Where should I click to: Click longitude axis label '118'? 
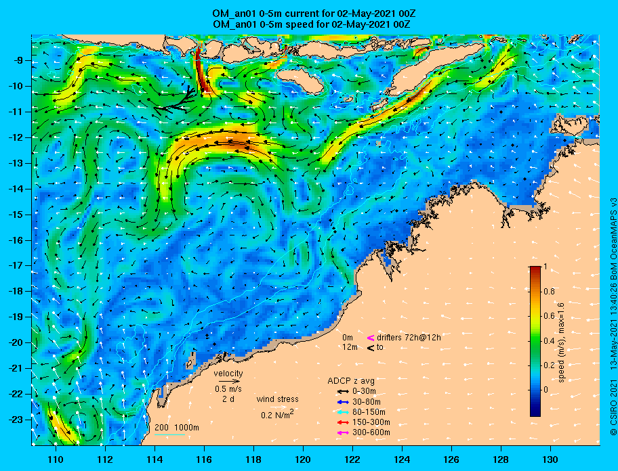point(253,459)
